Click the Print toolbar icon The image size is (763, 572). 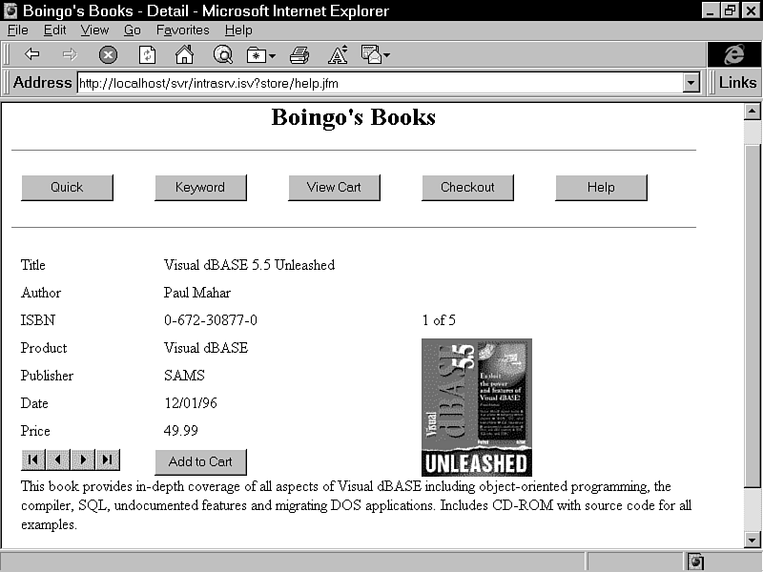click(299, 54)
